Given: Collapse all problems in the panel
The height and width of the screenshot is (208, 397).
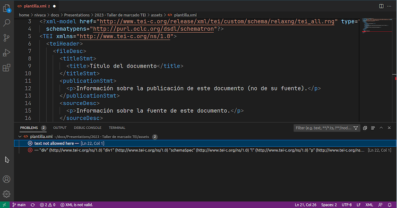Looking at the screenshot, I should pyautogui.click(x=365, y=128).
